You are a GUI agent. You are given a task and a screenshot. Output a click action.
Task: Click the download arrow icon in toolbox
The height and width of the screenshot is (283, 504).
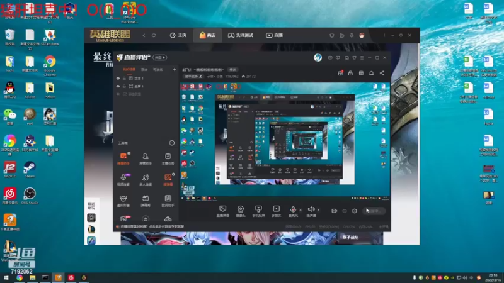pyautogui.click(x=146, y=219)
